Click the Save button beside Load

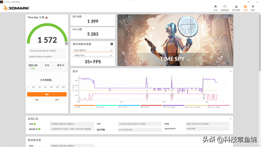click(x=57, y=100)
